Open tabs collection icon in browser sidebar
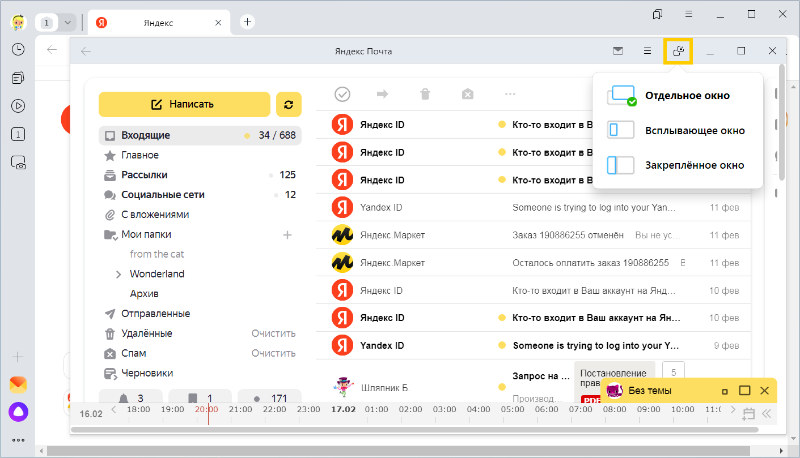 point(18,78)
